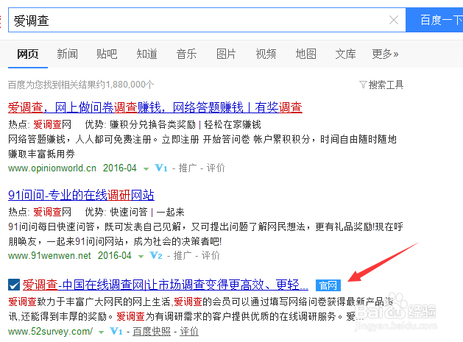Screen dimensions: 463x342
Task: Open the 91问问-专业的在线调研网站 result link
Action: click(81, 195)
